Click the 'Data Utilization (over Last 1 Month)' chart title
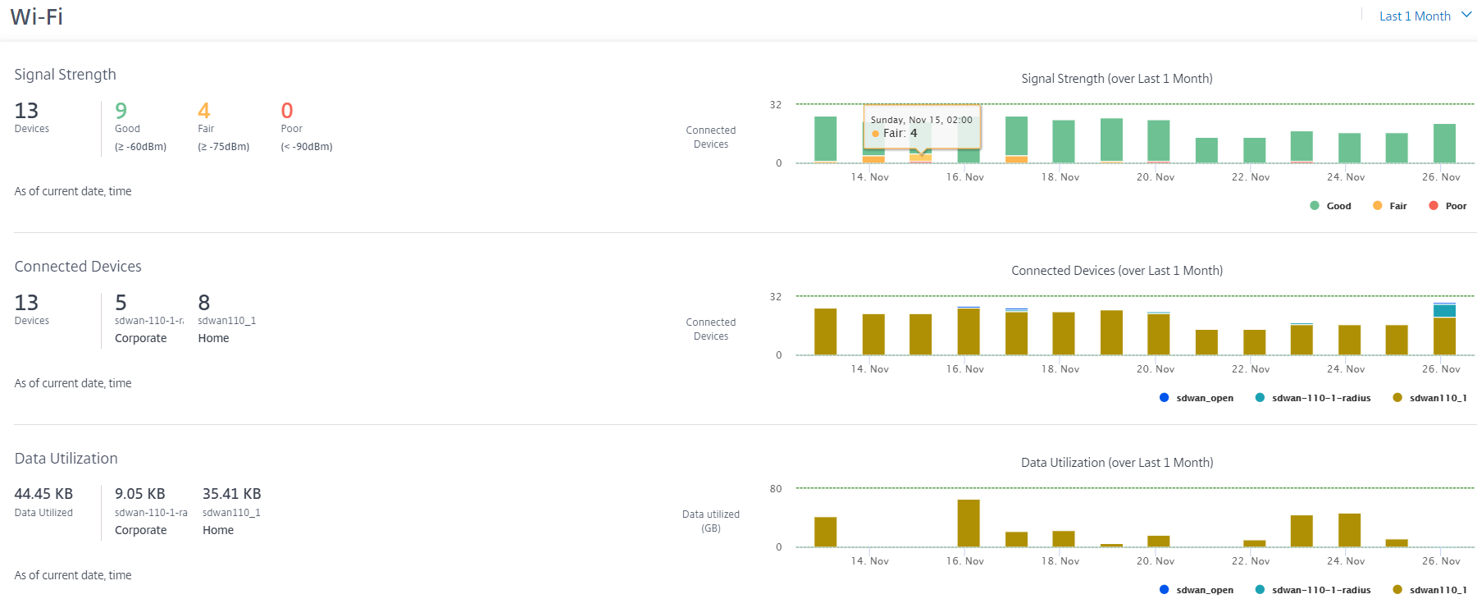The image size is (1477, 608). [1117, 463]
